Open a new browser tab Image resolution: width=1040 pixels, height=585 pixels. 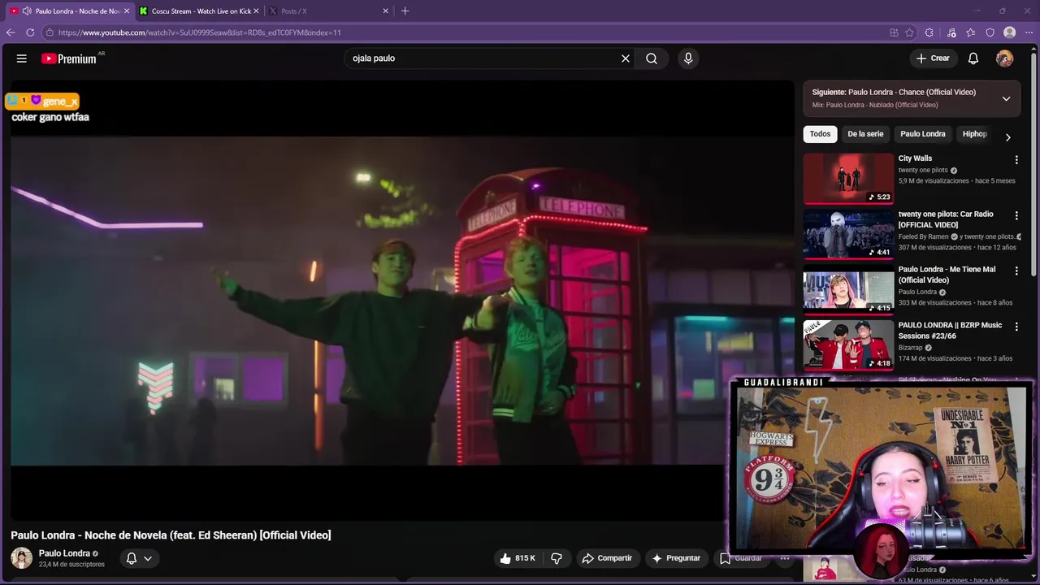405,11
